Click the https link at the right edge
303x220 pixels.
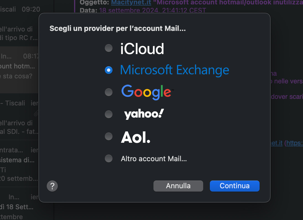coord(295,143)
